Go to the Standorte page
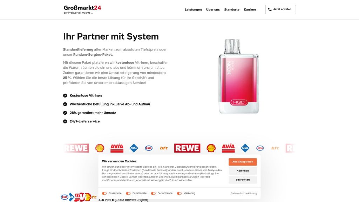The image size is (359, 202). [x=232, y=9]
